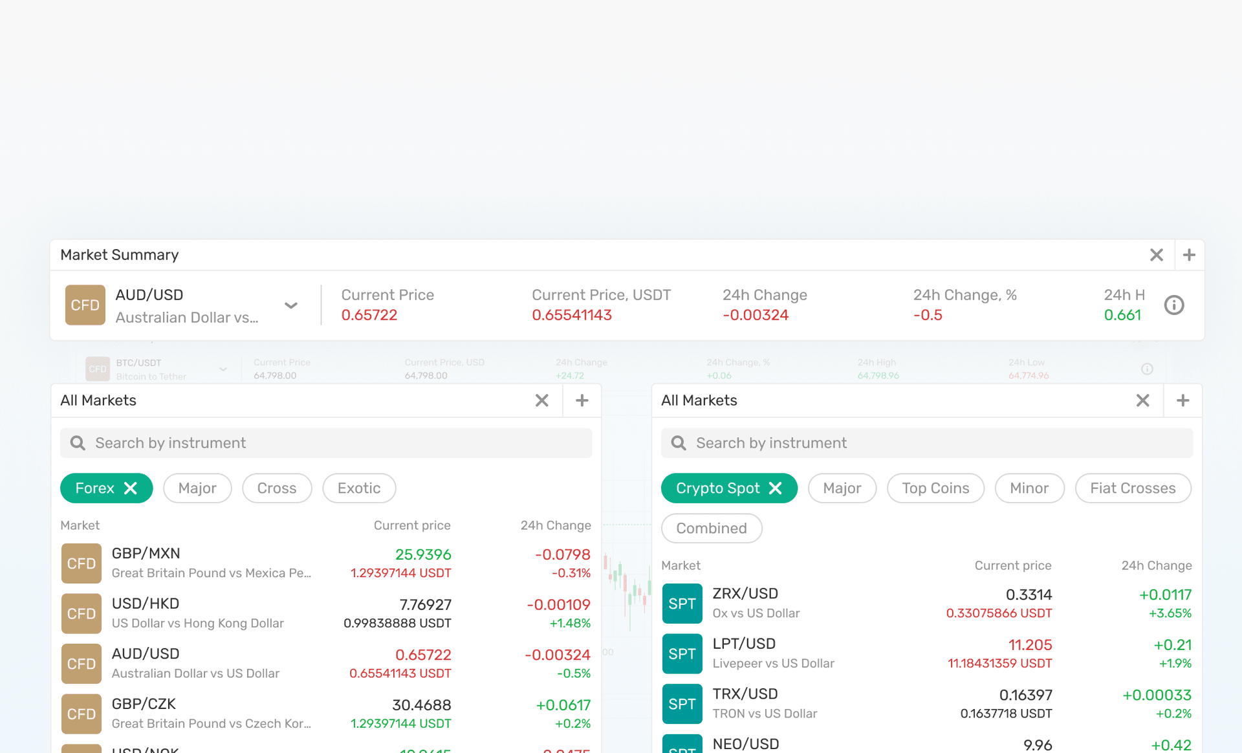The width and height of the screenshot is (1242, 753).
Task: Click the left panel search magnifier icon
Action: (78, 443)
